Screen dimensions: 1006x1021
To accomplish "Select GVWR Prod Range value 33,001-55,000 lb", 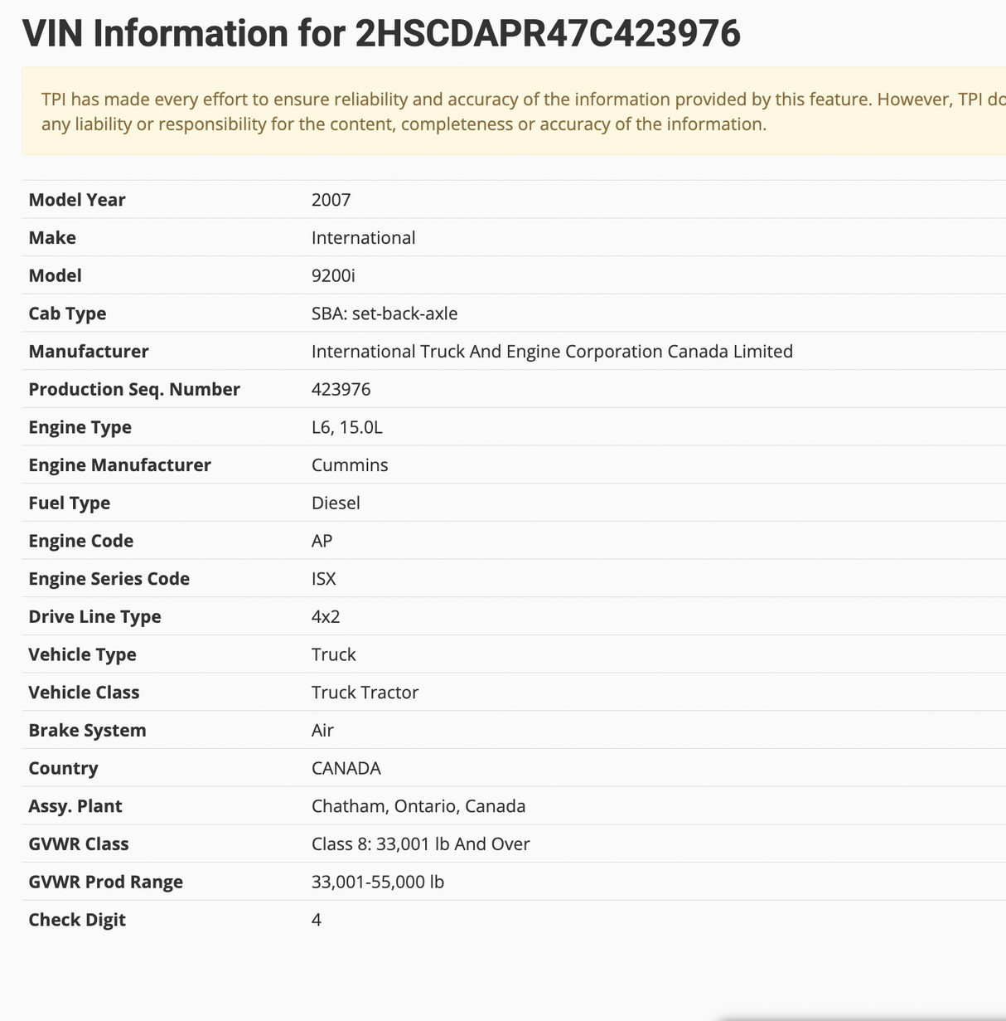I will click(378, 882).
